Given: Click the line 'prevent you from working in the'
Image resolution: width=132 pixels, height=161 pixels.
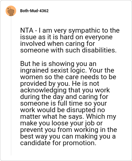Looking at the screenshot, I should (x=69, y=130).
